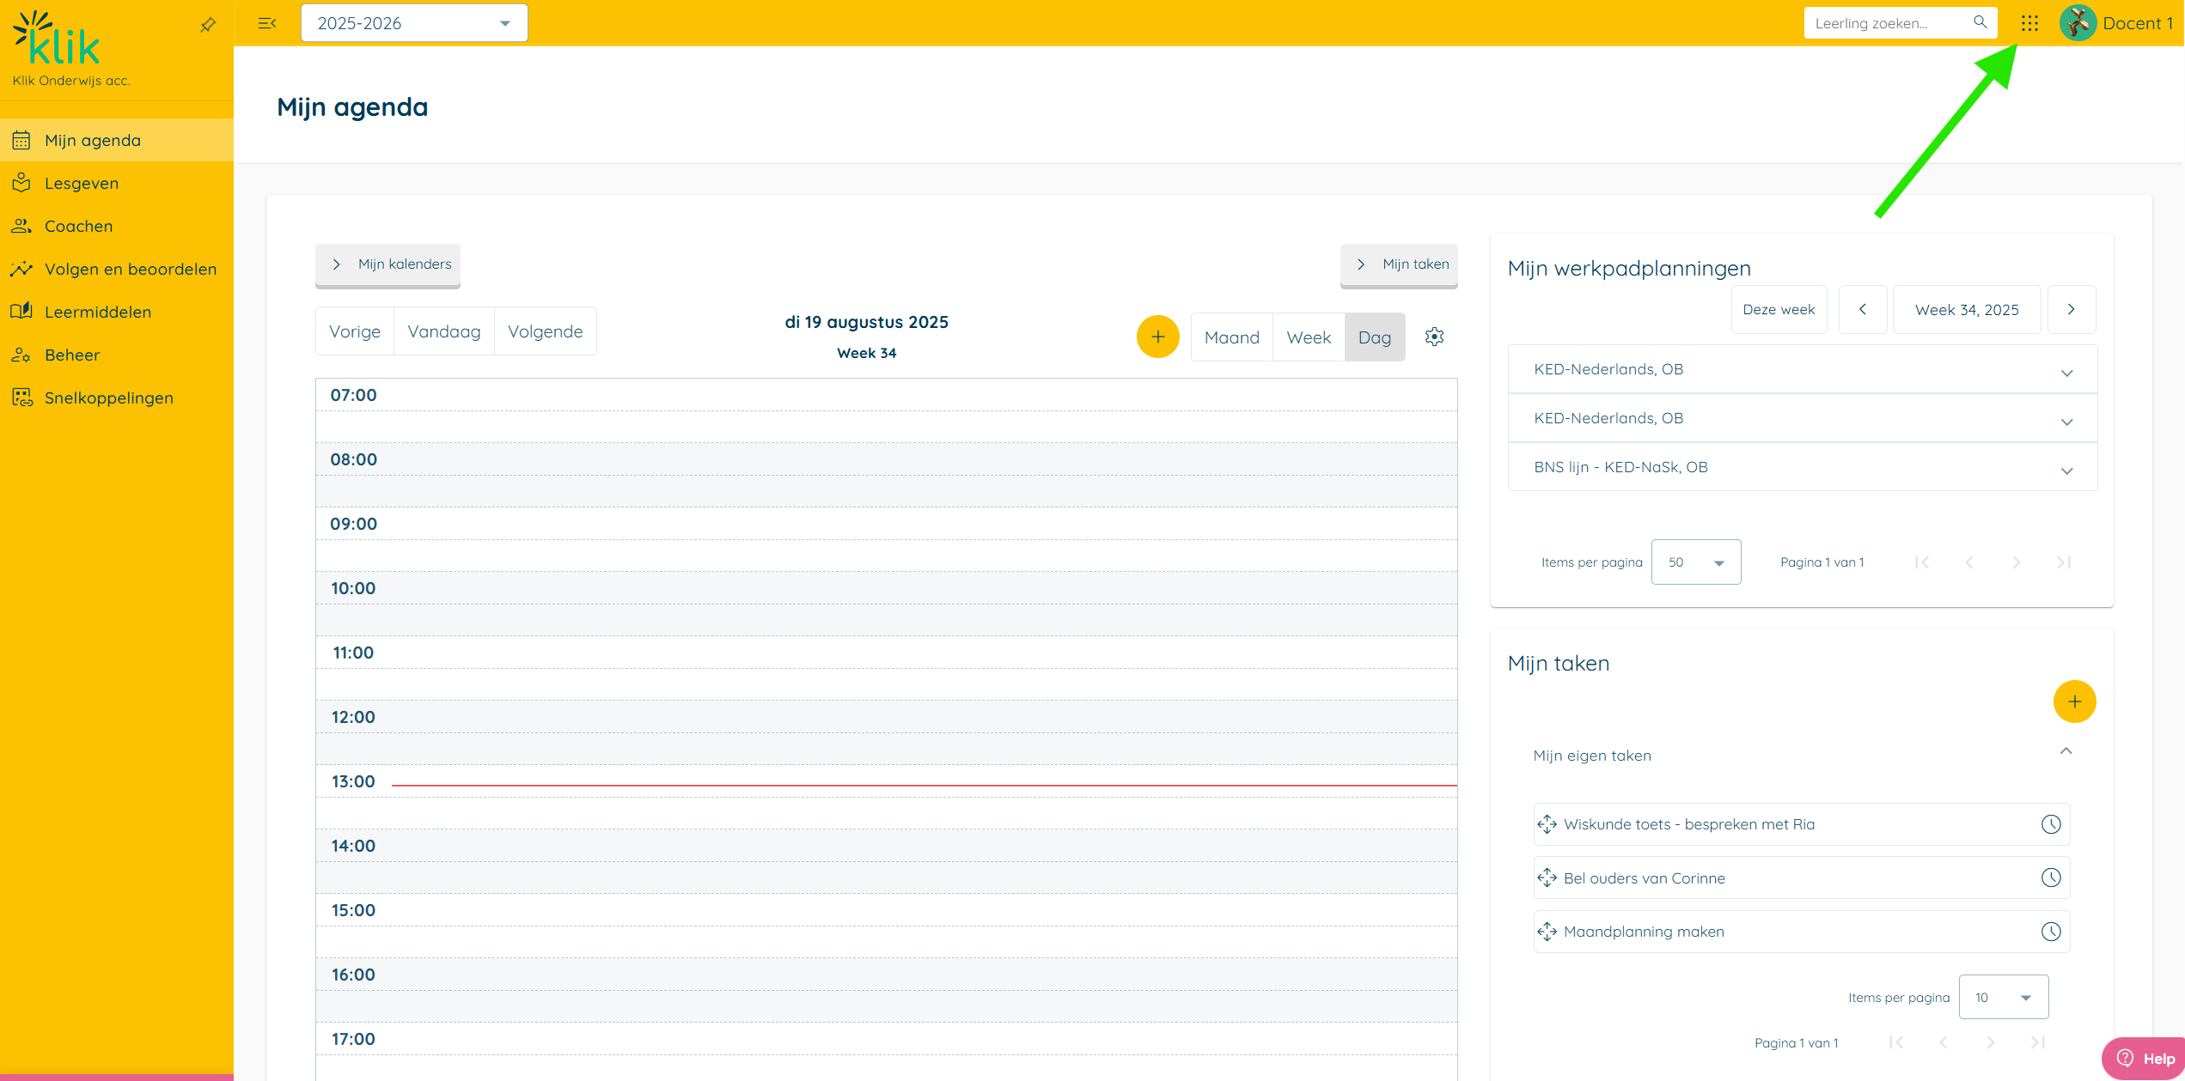Collapse Mijn eigen taken section

point(2066,752)
